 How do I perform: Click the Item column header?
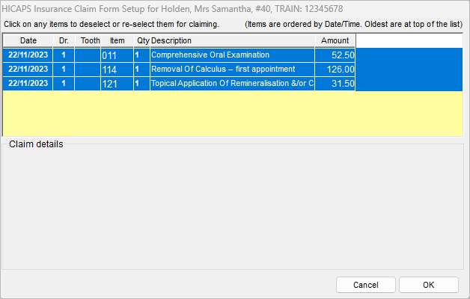coord(117,40)
